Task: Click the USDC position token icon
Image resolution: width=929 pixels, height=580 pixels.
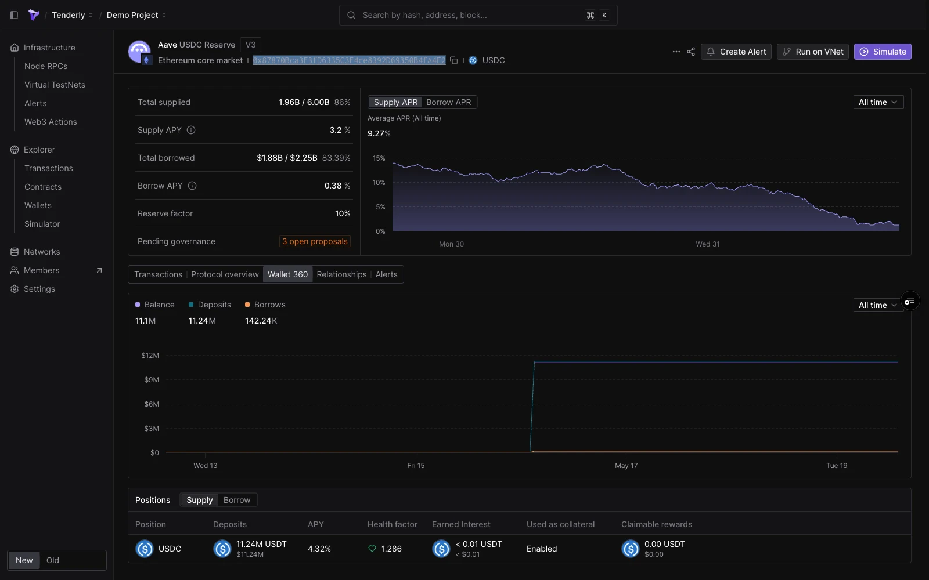Action: coord(144,549)
